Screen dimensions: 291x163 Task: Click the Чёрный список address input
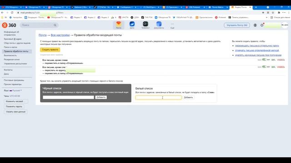coord(68,97)
